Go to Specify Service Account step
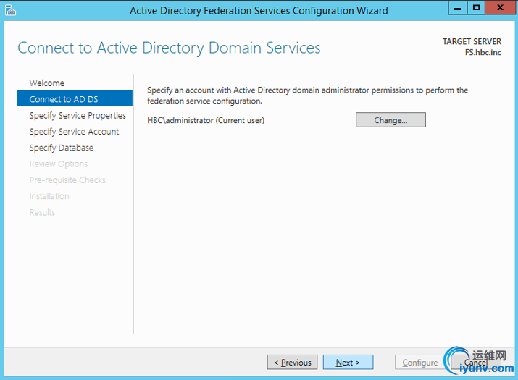The image size is (518, 380). click(74, 132)
